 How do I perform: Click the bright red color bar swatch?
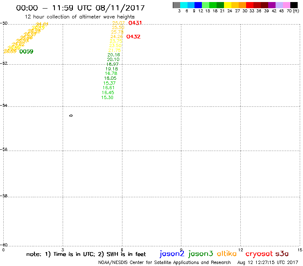click(250, 5)
